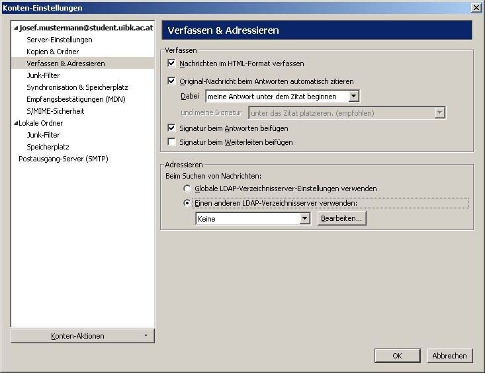Confirm settings with the OK button

(x=397, y=356)
